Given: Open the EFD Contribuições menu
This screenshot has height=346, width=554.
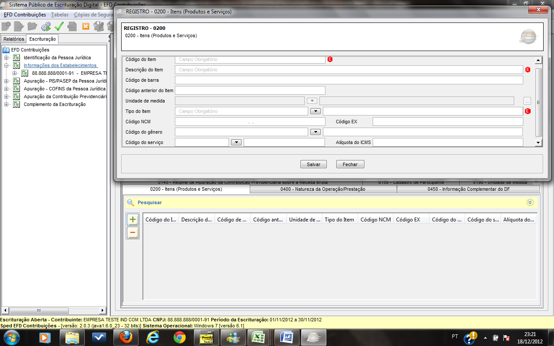Looking at the screenshot, I should 25,15.
